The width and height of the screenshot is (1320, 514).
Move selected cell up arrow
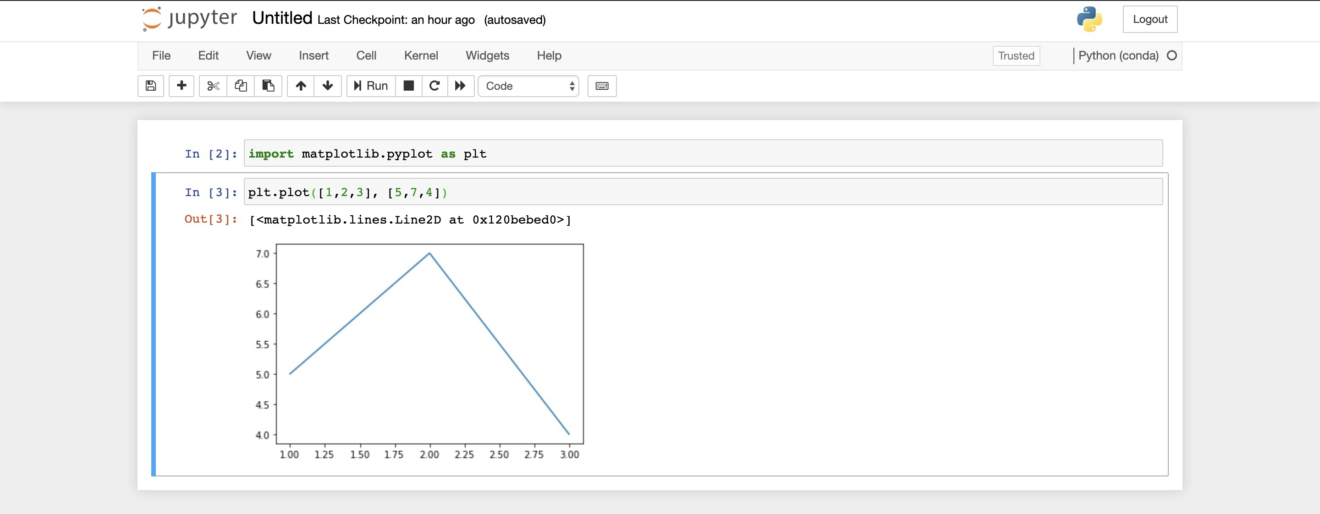click(301, 86)
